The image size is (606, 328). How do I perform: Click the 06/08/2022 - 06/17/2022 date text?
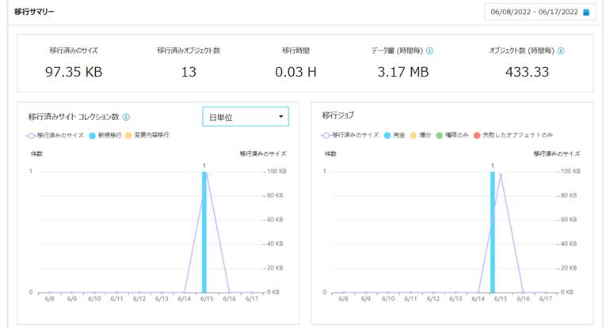point(534,12)
